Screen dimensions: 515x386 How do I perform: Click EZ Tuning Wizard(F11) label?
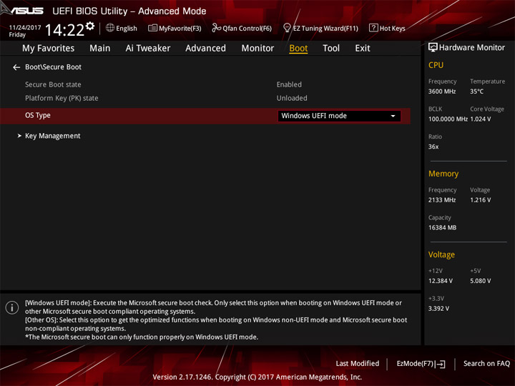tap(325, 29)
